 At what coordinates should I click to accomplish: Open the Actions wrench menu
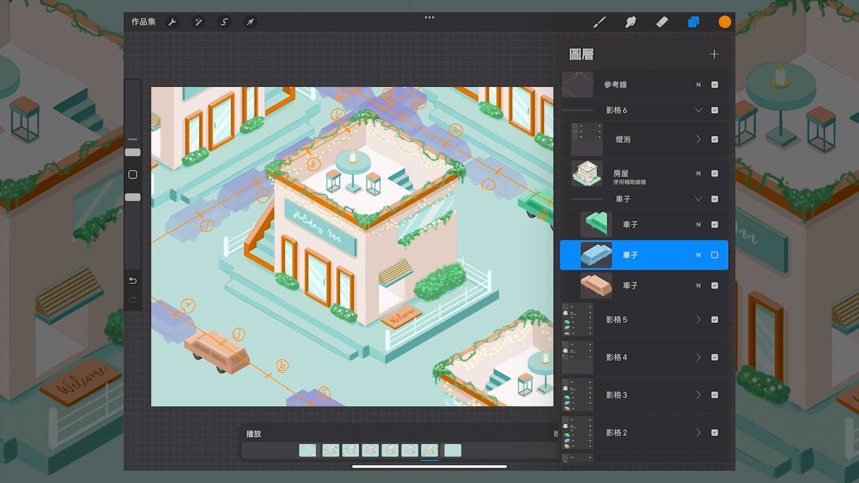pyautogui.click(x=172, y=22)
